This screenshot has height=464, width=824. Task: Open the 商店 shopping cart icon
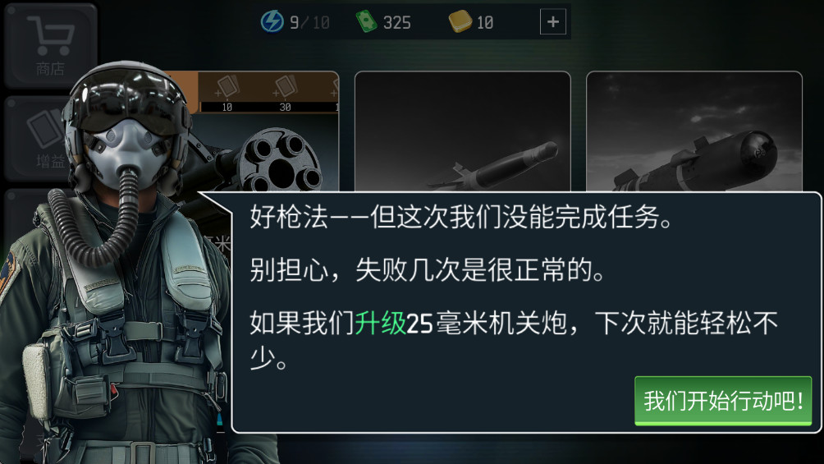coord(51,35)
